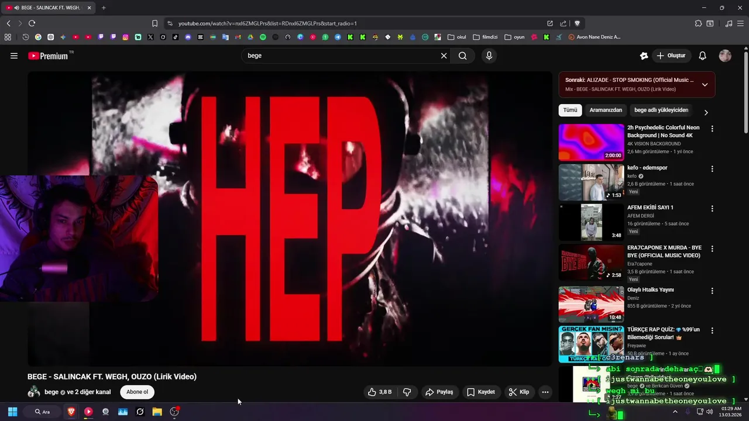Click the main video player showing HEP
The image size is (749, 421).
(290, 219)
